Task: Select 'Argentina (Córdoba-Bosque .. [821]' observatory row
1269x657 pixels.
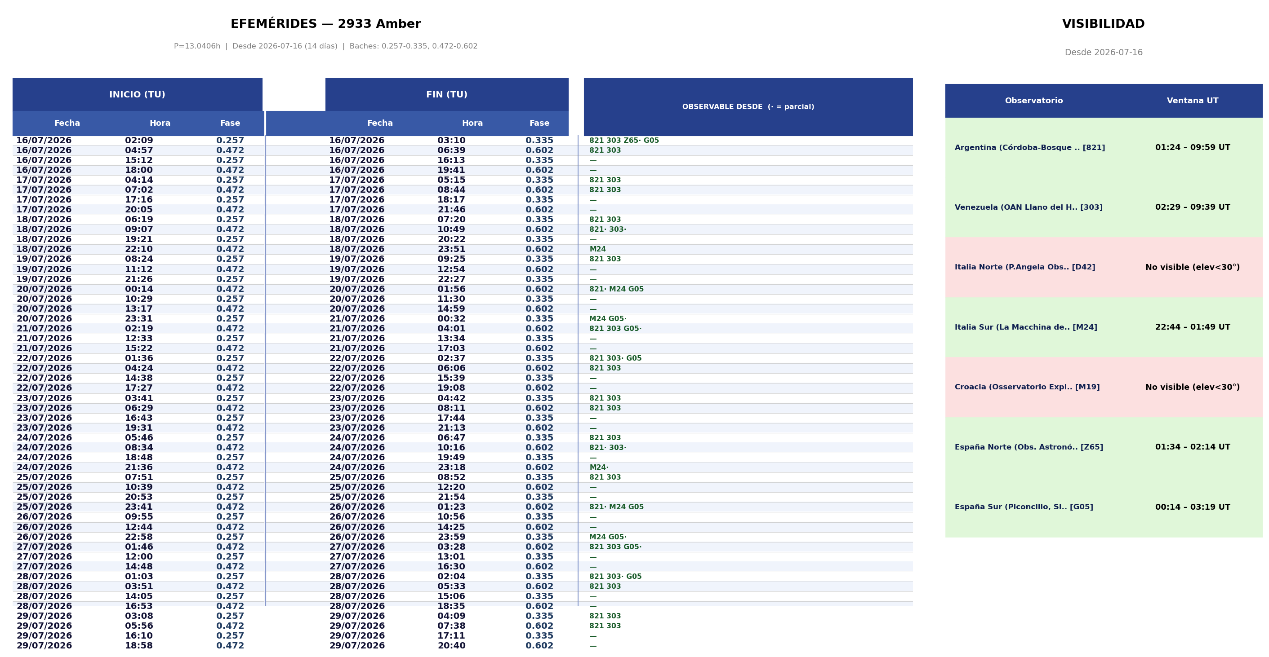Action: pos(1104,148)
